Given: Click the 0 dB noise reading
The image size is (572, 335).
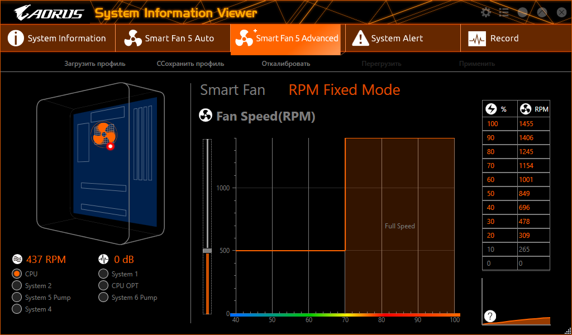Looking at the screenshot, I should pos(124,260).
